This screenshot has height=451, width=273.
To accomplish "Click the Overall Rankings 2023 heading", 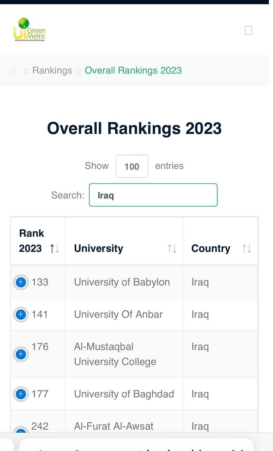I will pos(134,128).
